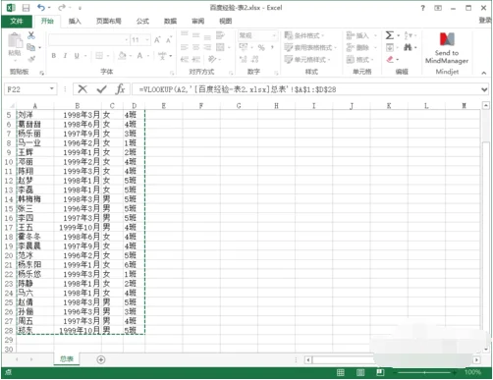The image size is (493, 380).
Task: Switch to the View tab
Action: 226,22
